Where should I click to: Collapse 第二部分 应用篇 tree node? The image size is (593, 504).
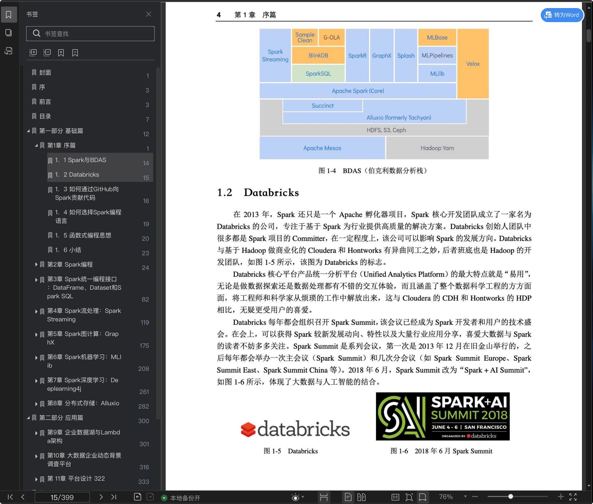click(28, 418)
